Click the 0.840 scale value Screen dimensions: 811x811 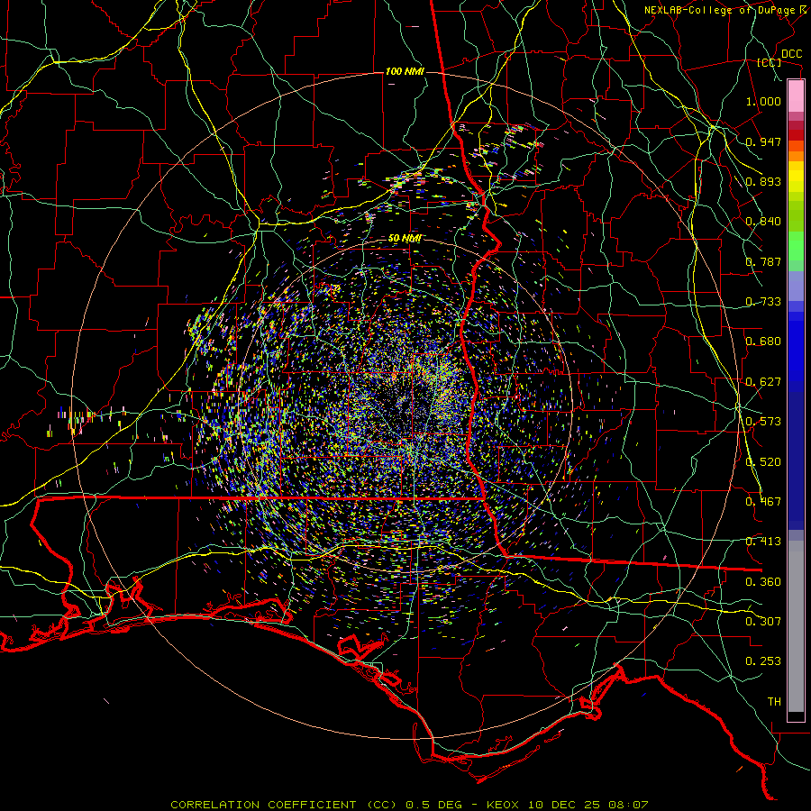coord(763,222)
